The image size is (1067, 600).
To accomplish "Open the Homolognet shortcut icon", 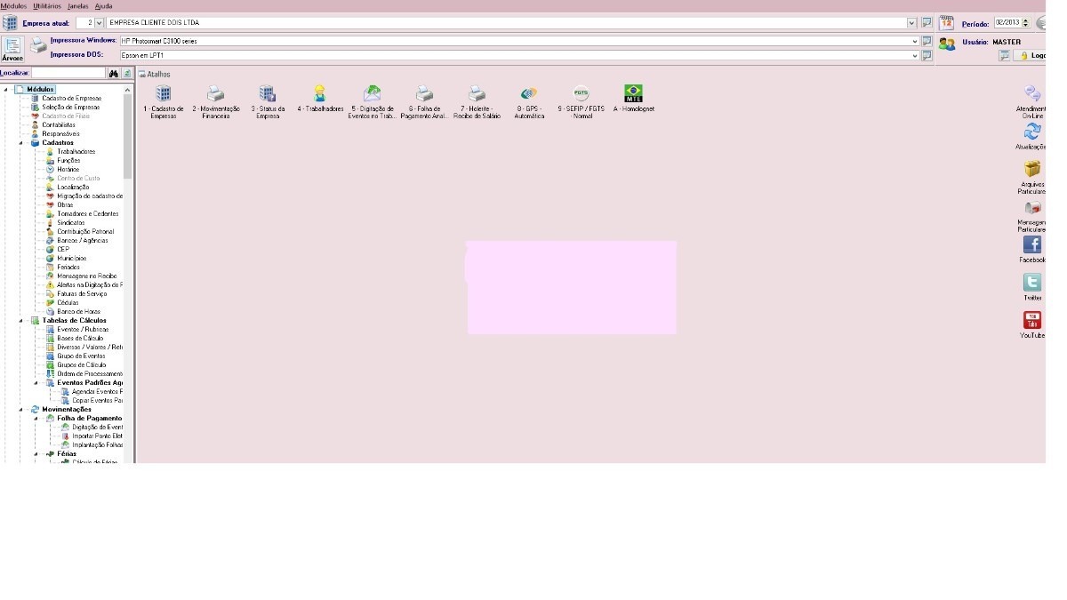I will (x=633, y=93).
